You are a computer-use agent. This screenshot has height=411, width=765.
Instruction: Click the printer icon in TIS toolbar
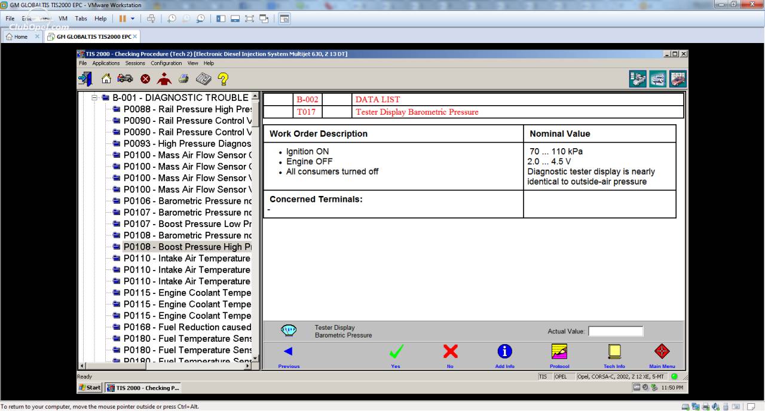click(x=183, y=78)
